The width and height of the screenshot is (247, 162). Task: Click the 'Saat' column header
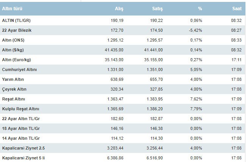237,8
